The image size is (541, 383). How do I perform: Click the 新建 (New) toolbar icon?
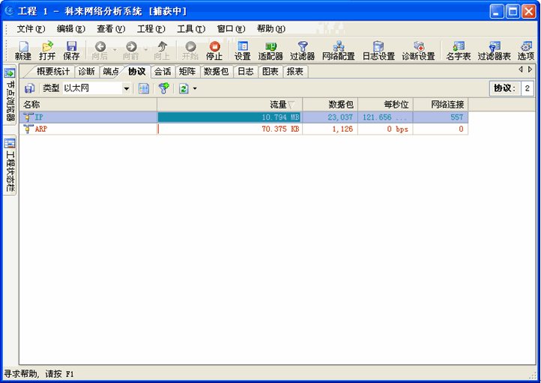[x=23, y=46]
